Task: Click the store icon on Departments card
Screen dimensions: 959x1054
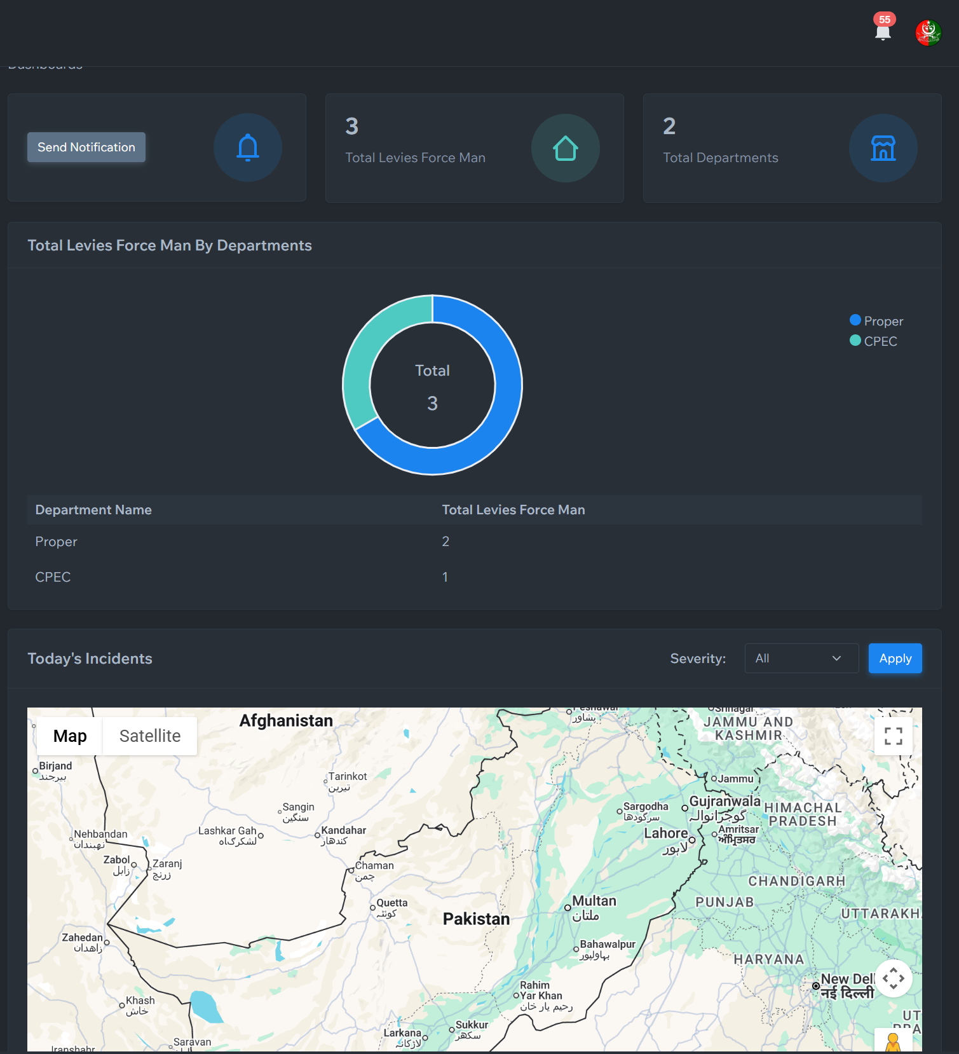Action: click(883, 148)
